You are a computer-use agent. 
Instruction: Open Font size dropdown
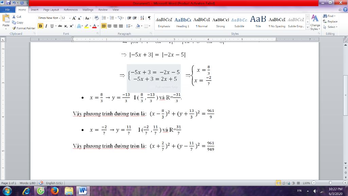[x=70, y=18]
